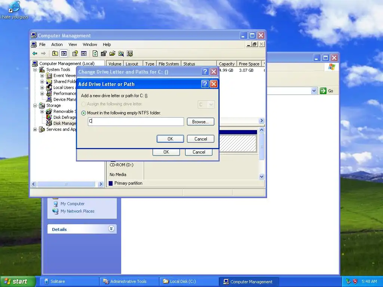This screenshot has height=287, width=383.
Task: Open My Computer link in Explorer window
Action: coord(72,204)
